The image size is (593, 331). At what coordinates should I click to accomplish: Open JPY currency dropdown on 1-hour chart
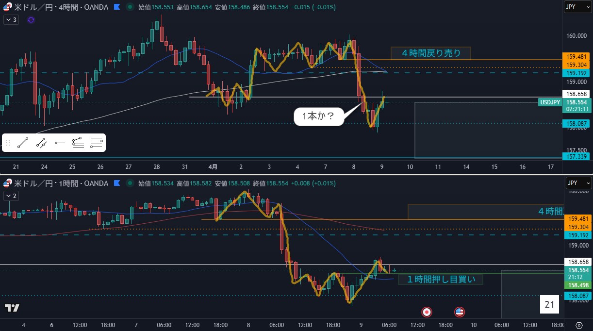pyautogui.click(x=577, y=183)
